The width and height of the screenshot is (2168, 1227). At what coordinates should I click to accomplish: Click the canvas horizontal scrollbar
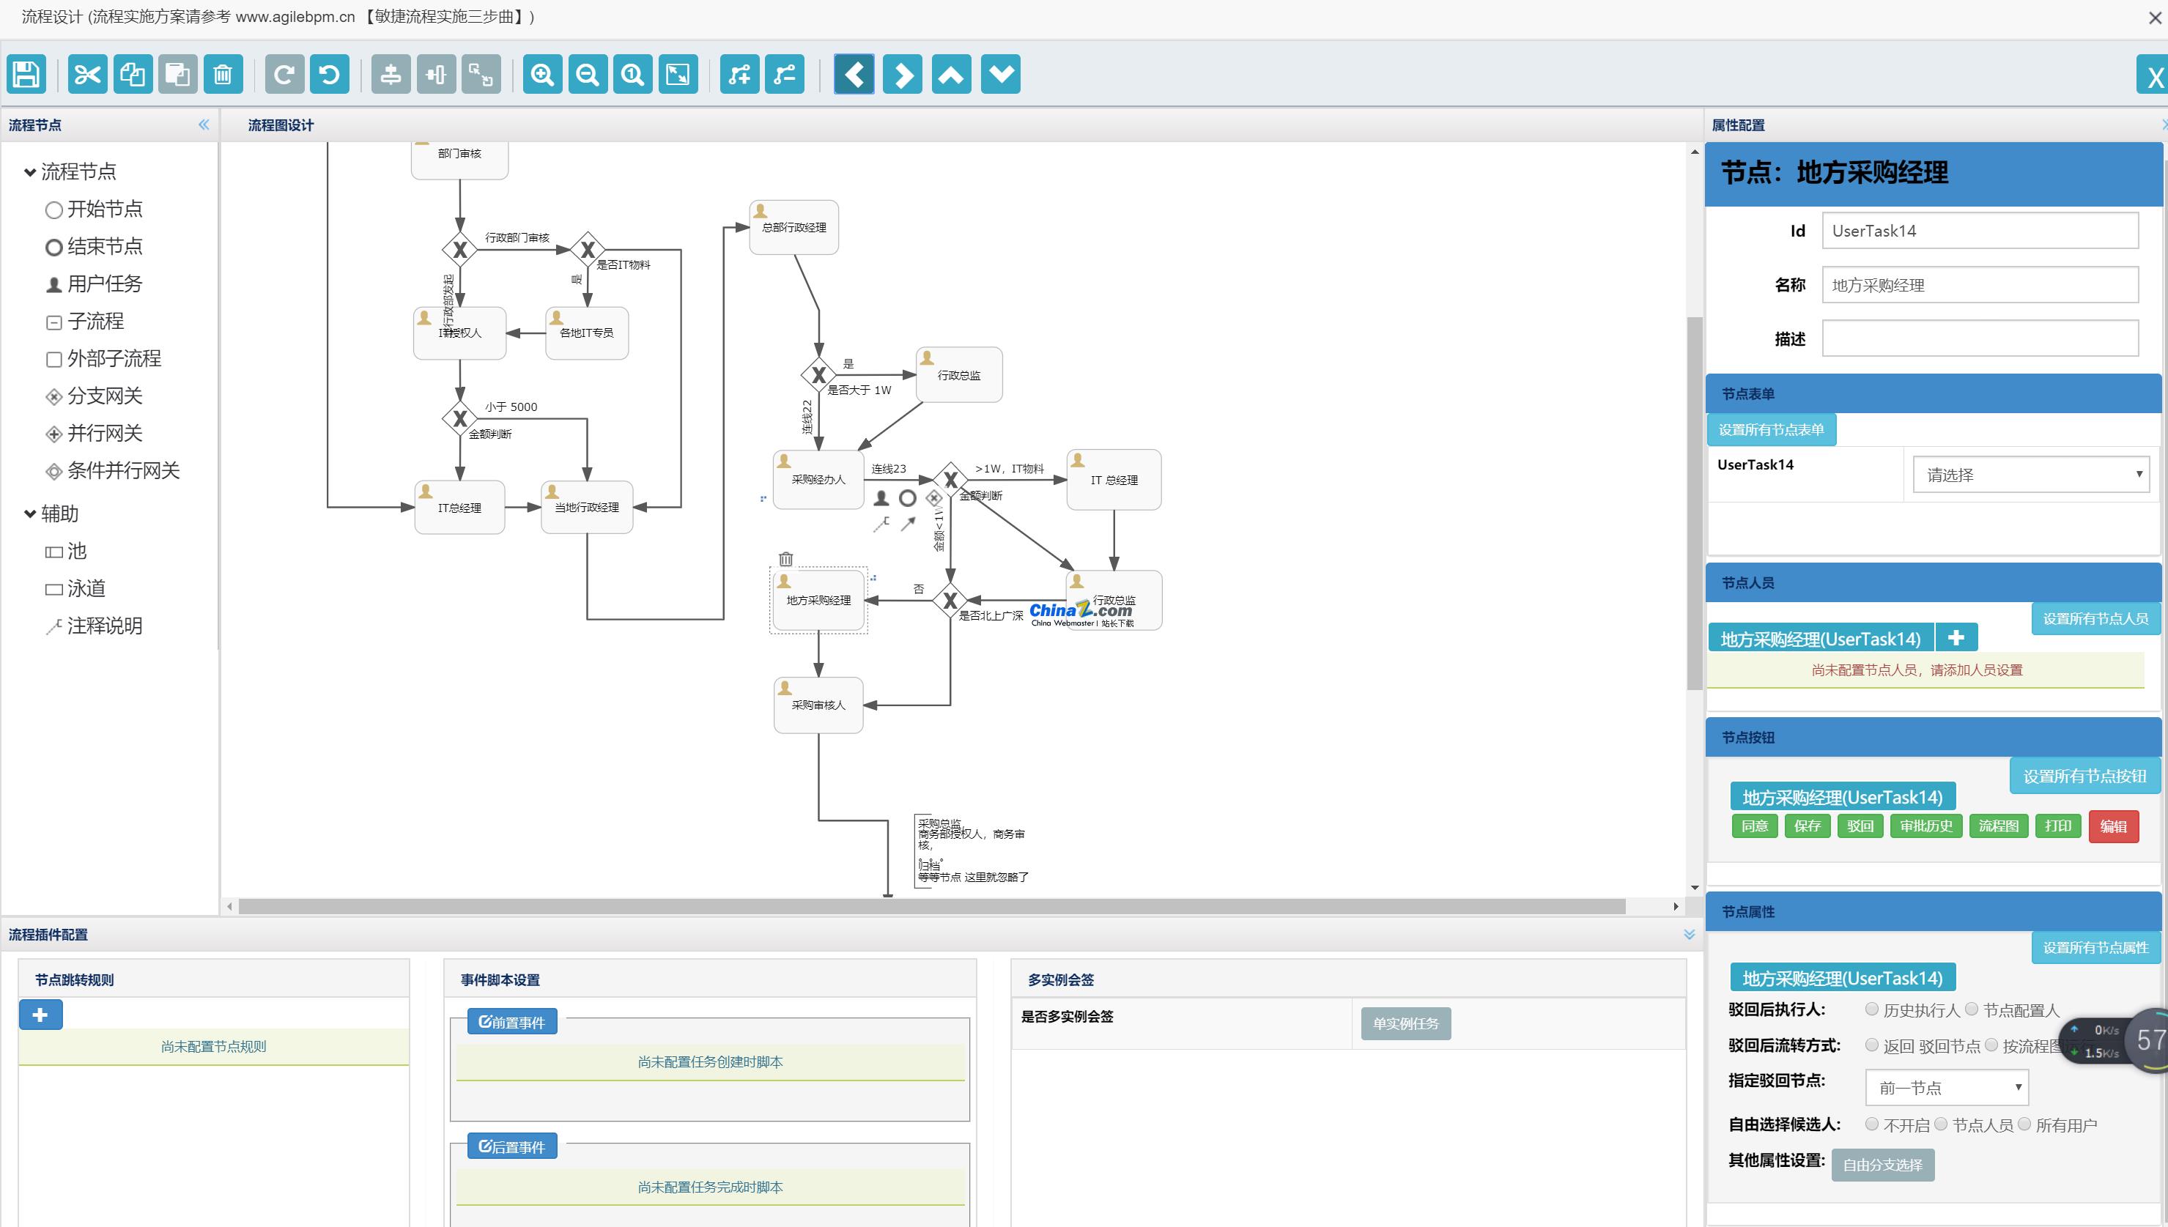(931, 906)
